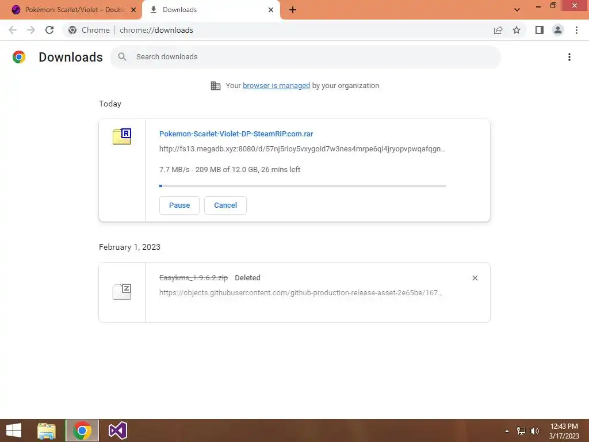Focus the Search downloads field
Viewport: 589px width, 442px height.
[x=305, y=57]
